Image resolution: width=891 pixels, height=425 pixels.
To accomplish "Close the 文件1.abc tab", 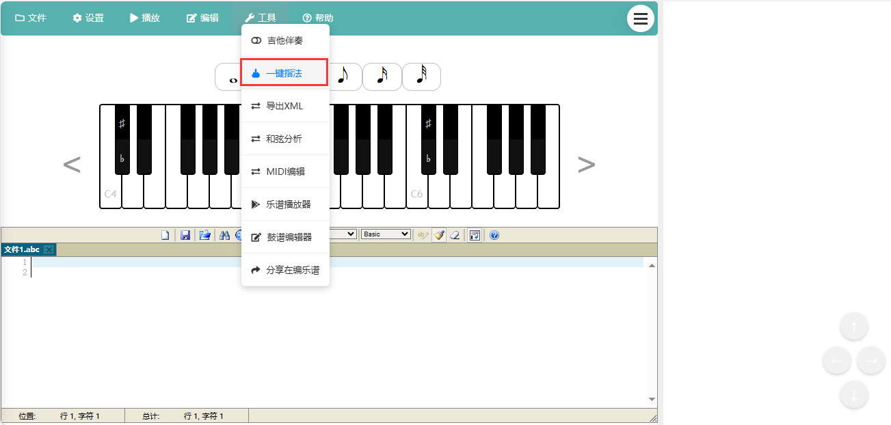I will pyautogui.click(x=49, y=250).
